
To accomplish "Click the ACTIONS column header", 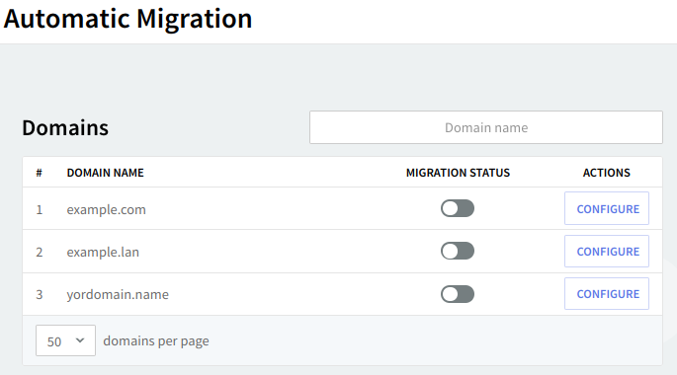I will pyautogui.click(x=607, y=173).
